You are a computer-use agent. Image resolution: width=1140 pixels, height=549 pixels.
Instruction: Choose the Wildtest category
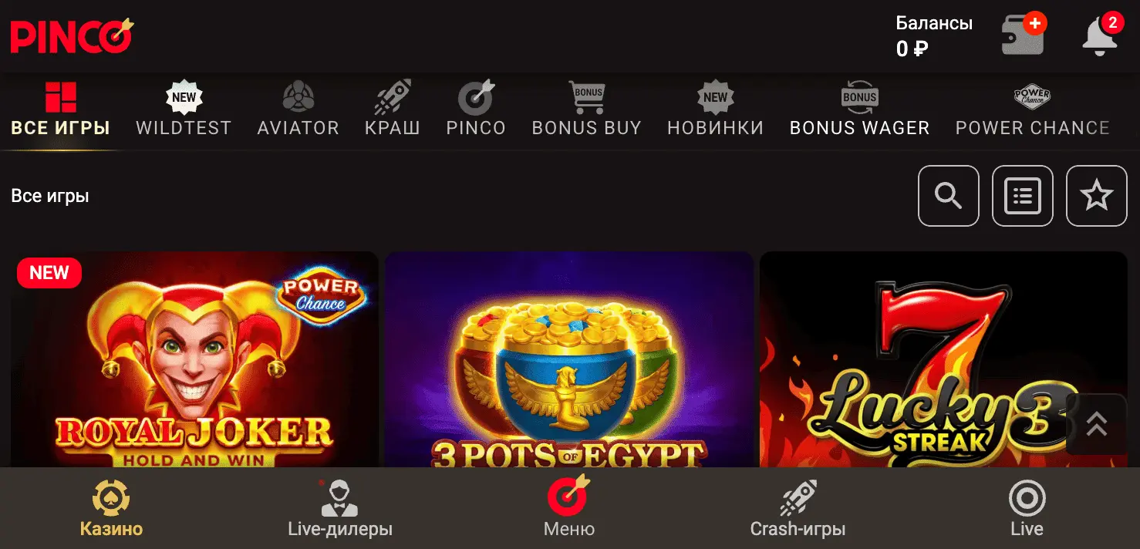point(184,109)
